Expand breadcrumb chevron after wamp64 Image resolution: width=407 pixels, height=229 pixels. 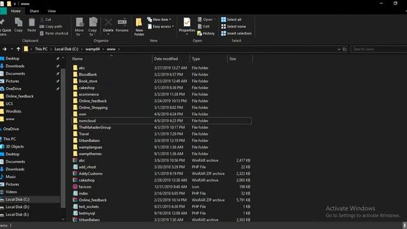click(x=103, y=49)
